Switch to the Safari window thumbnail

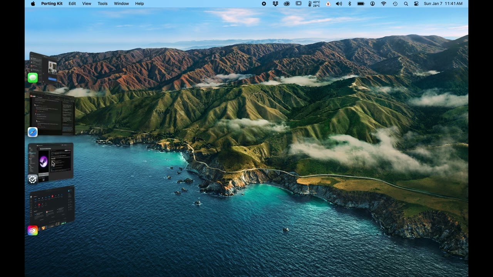click(x=52, y=113)
